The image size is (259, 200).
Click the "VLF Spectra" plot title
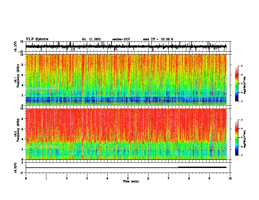click(37, 39)
